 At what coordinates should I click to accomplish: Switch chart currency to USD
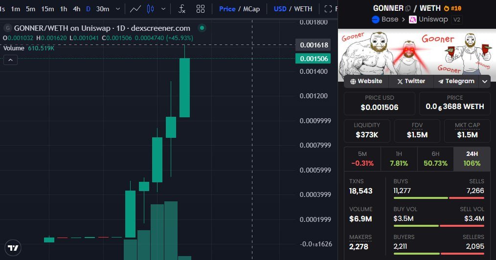(280, 9)
